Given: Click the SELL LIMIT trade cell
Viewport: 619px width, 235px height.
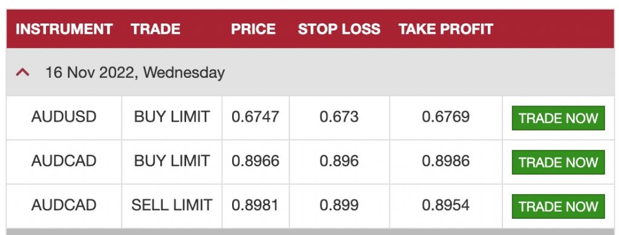Looking at the screenshot, I should pyautogui.click(x=172, y=205).
